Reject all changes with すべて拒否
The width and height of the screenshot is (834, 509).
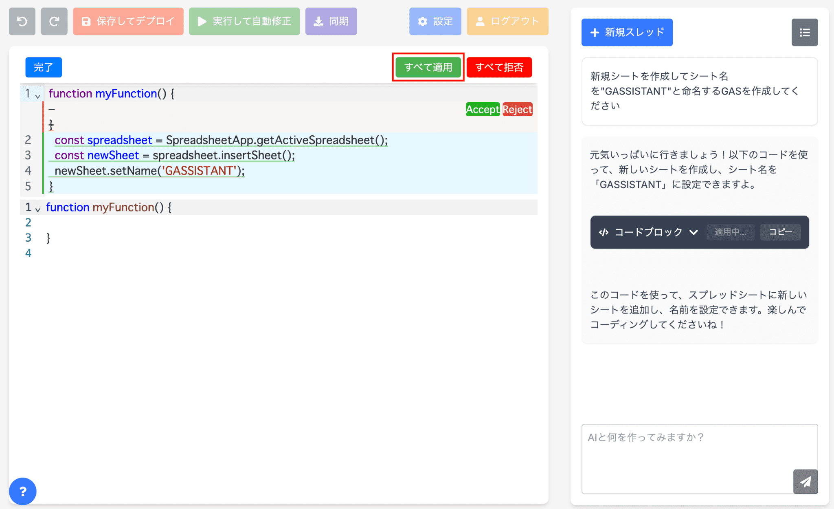(499, 67)
